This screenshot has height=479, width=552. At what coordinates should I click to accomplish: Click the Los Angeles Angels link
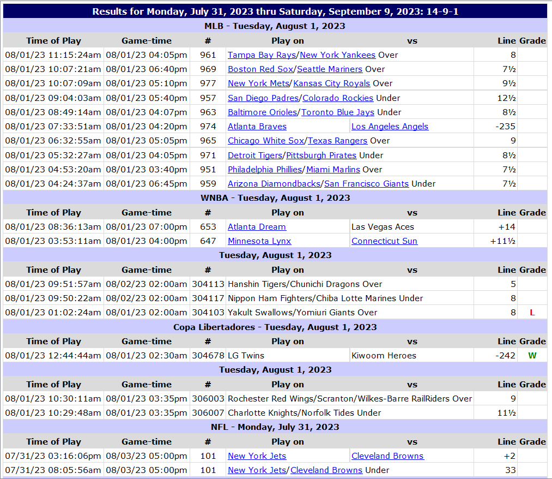coord(390,127)
